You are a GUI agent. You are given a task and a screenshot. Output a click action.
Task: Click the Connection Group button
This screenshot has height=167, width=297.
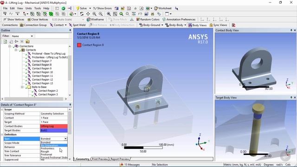click(x=33, y=25)
